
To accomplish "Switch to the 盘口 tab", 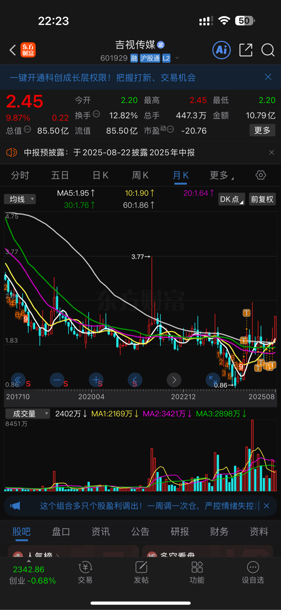I will (x=61, y=532).
